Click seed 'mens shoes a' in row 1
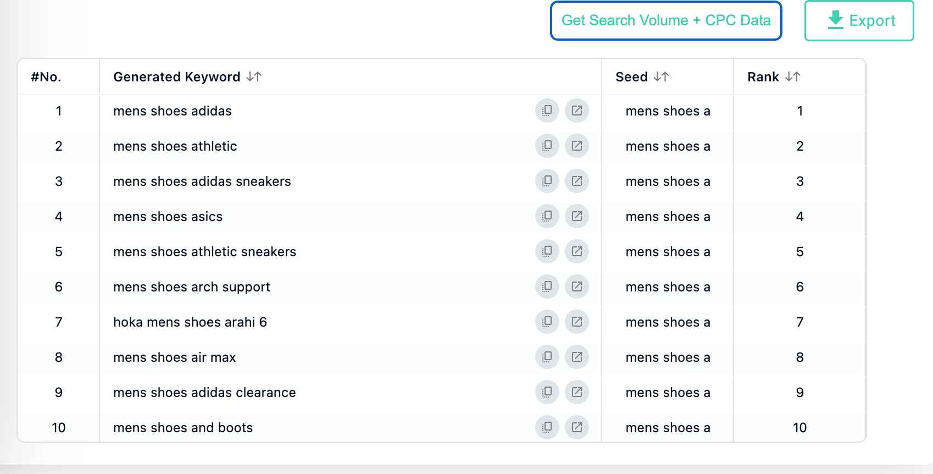The height and width of the screenshot is (474, 933). tap(668, 111)
